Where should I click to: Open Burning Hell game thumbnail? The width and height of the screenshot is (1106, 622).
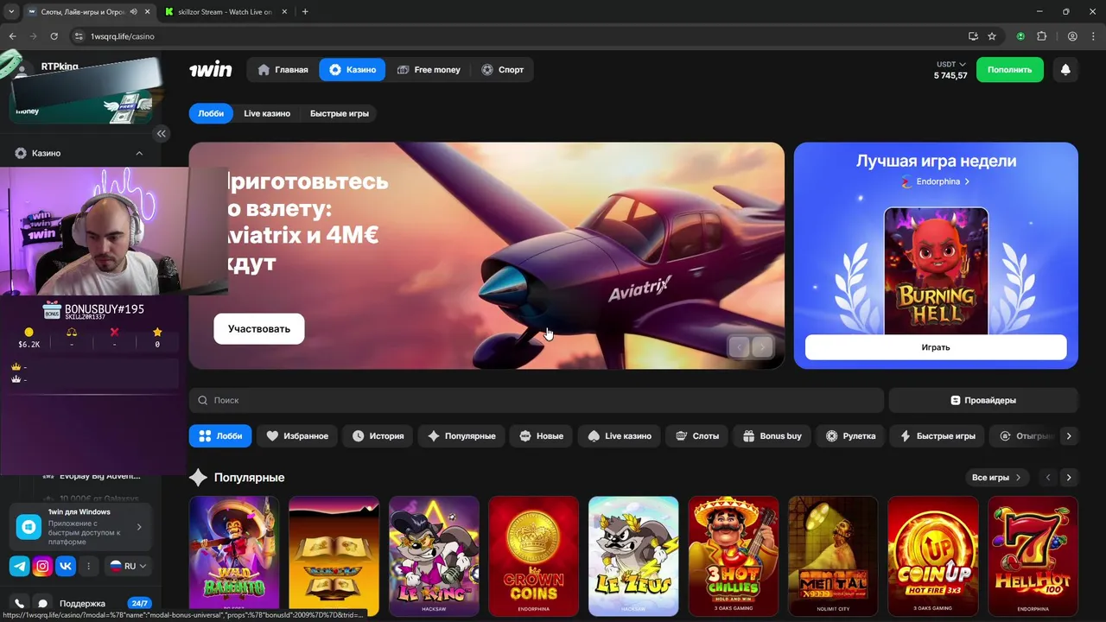coord(936,270)
